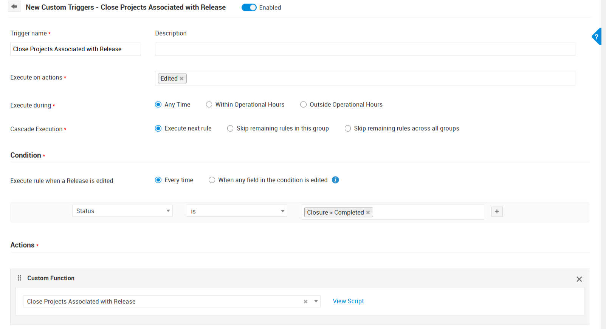This screenshot has height=329, width=606.
Task: Remove the Closure > Completed tag
Action: pos(368,212)
